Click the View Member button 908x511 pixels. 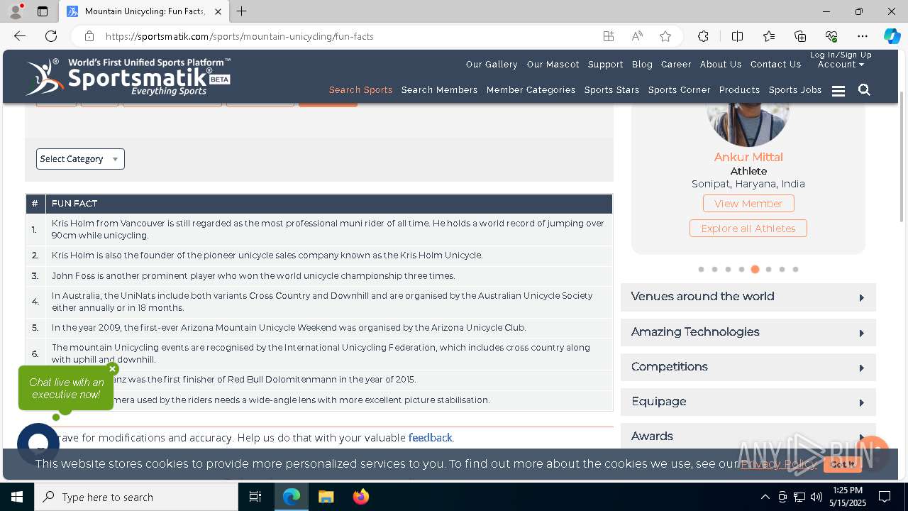point(748,204)
